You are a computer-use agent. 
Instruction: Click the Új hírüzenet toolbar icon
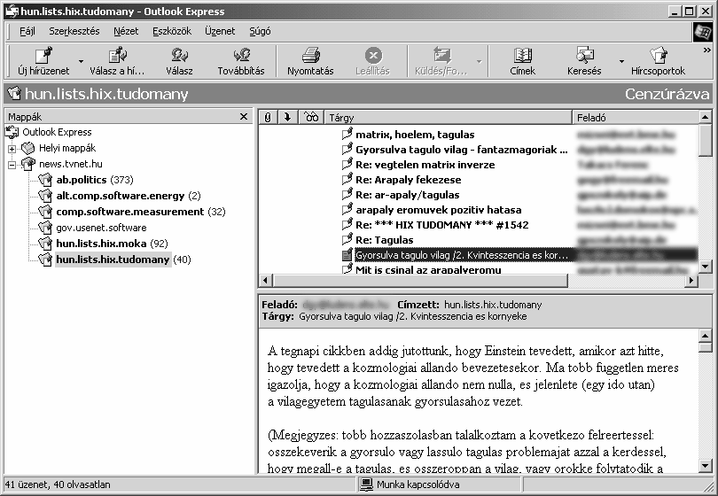[43, 56]
